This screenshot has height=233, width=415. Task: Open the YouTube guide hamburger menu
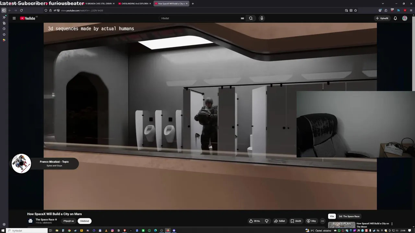click(14, 18)
